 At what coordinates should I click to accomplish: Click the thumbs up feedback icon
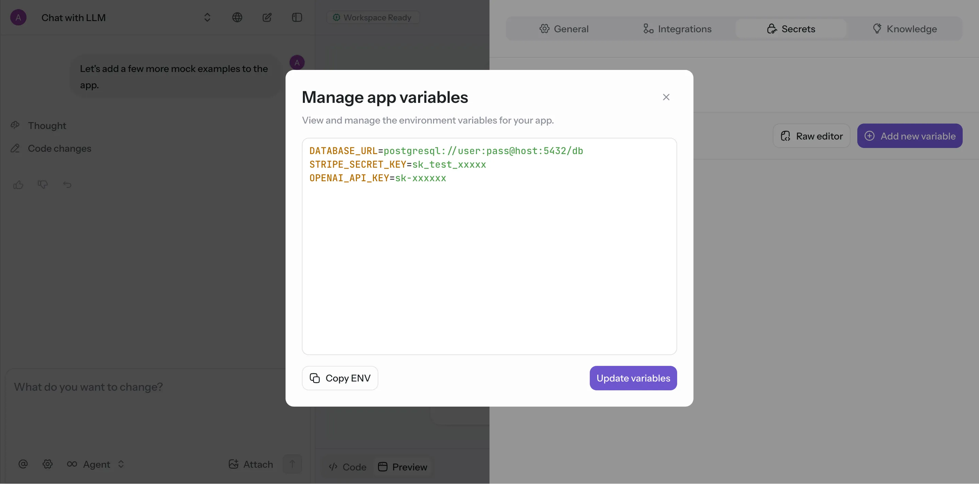pos(18,185)
